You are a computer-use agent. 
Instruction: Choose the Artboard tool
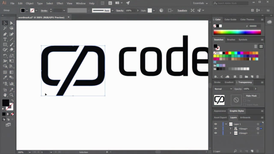click(5, 90)
